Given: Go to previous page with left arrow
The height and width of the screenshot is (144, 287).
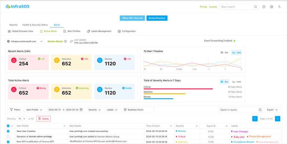Looking at the screenshot, I should [255, 119].
